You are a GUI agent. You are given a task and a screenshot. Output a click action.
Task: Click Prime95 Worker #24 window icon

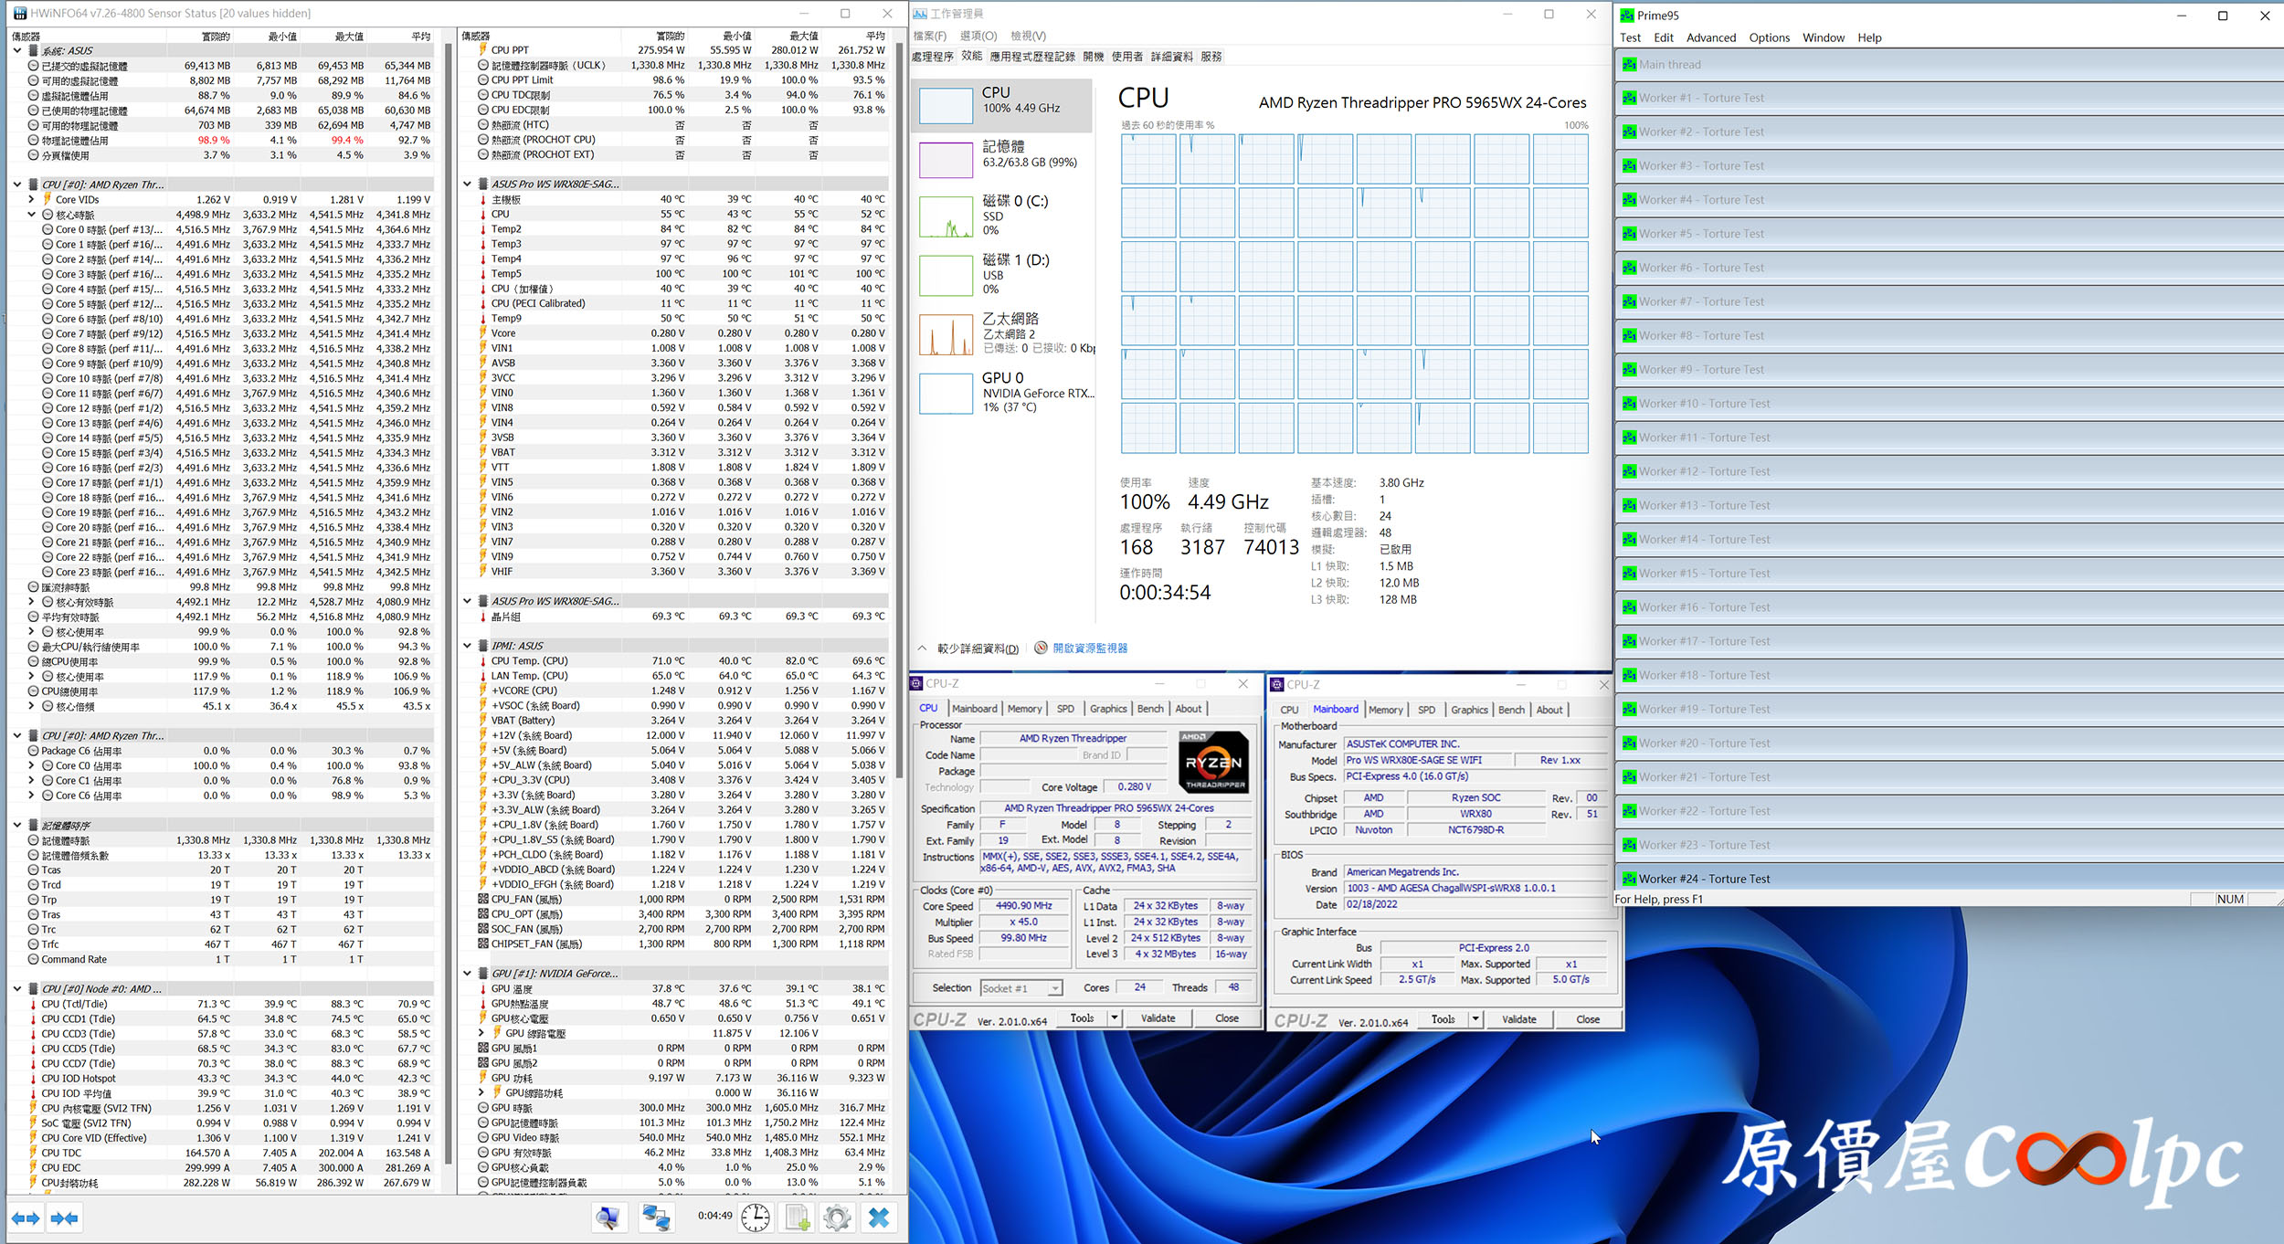(x=1629, y=879)
